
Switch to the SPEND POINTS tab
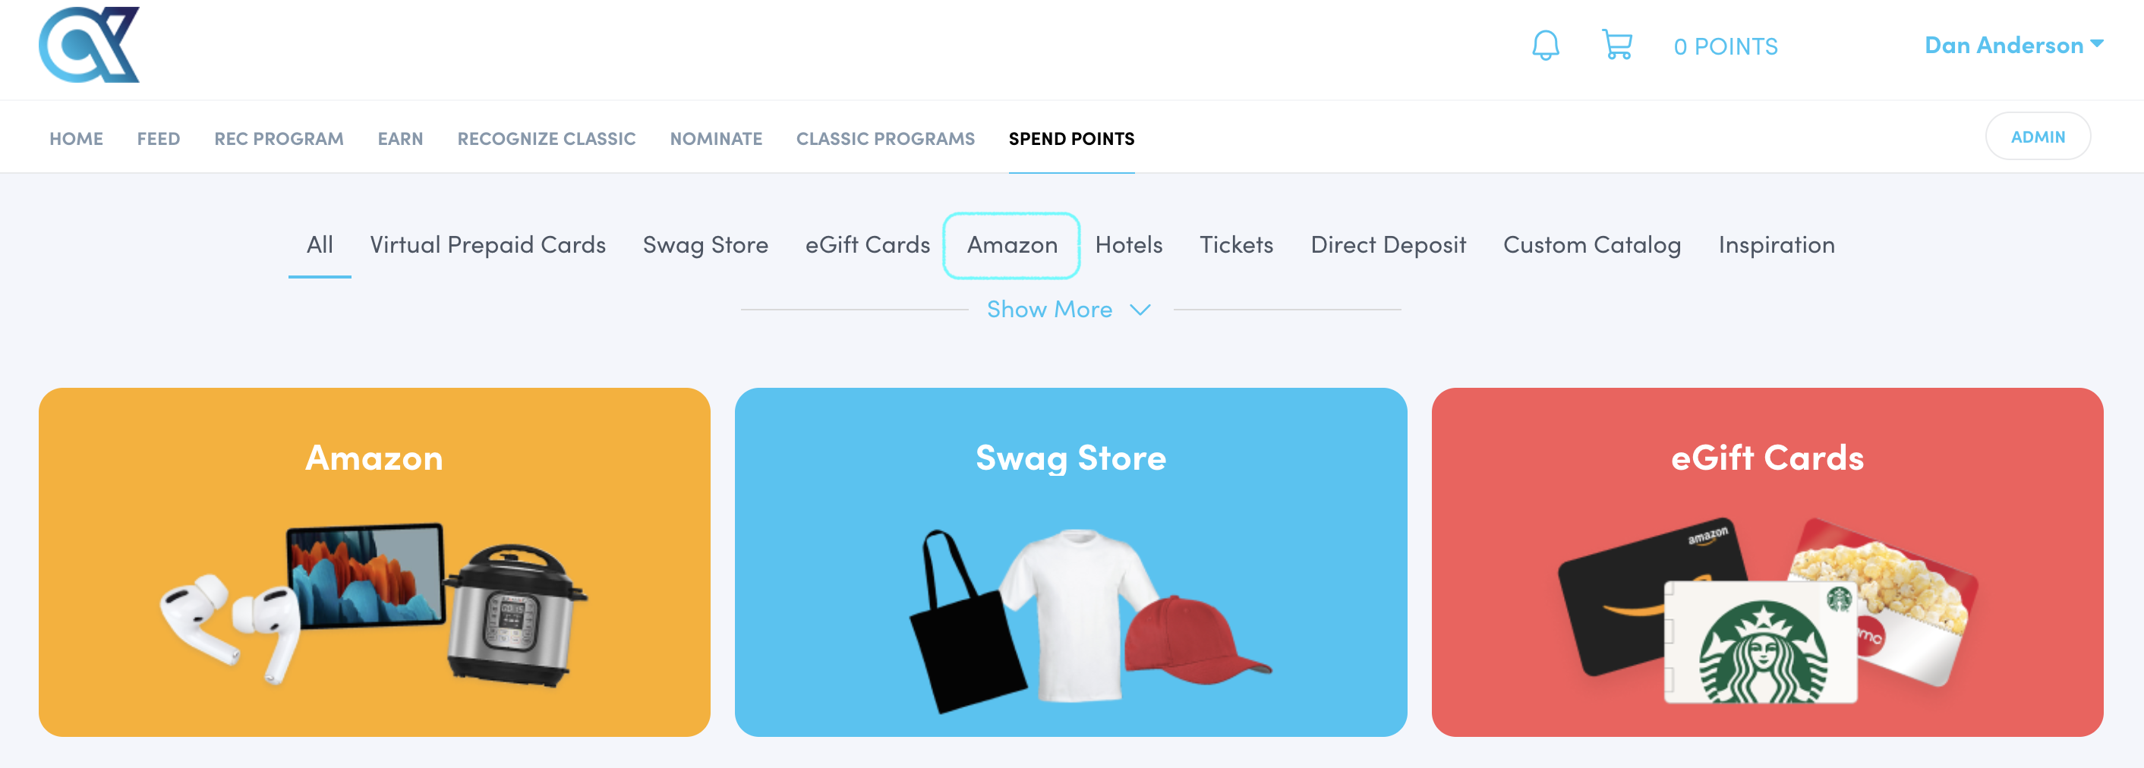pos(1072,138)
